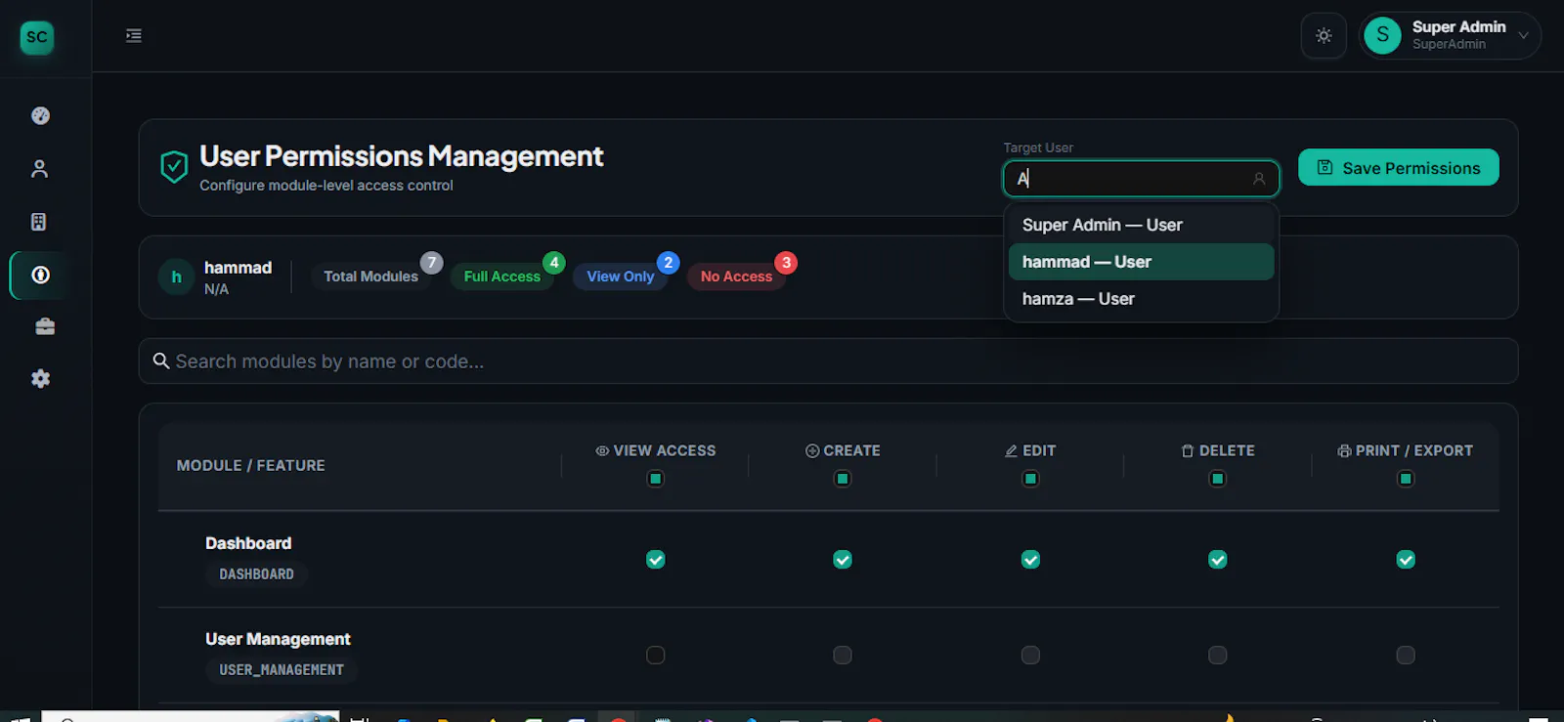The image size is (1564, 722).
Task: Click the Save Permissions button
Action: tap(1398, 167)
